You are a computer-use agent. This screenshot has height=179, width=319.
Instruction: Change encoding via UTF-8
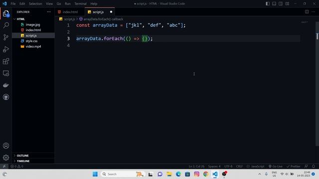point(228,166)
